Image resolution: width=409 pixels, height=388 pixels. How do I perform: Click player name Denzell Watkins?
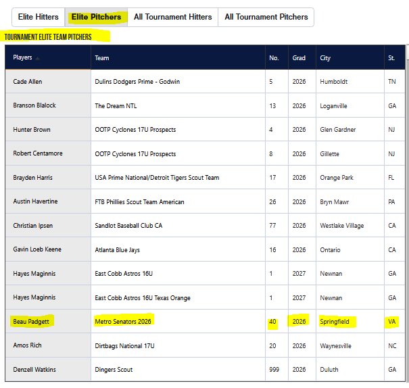click(x=34, y=370)
